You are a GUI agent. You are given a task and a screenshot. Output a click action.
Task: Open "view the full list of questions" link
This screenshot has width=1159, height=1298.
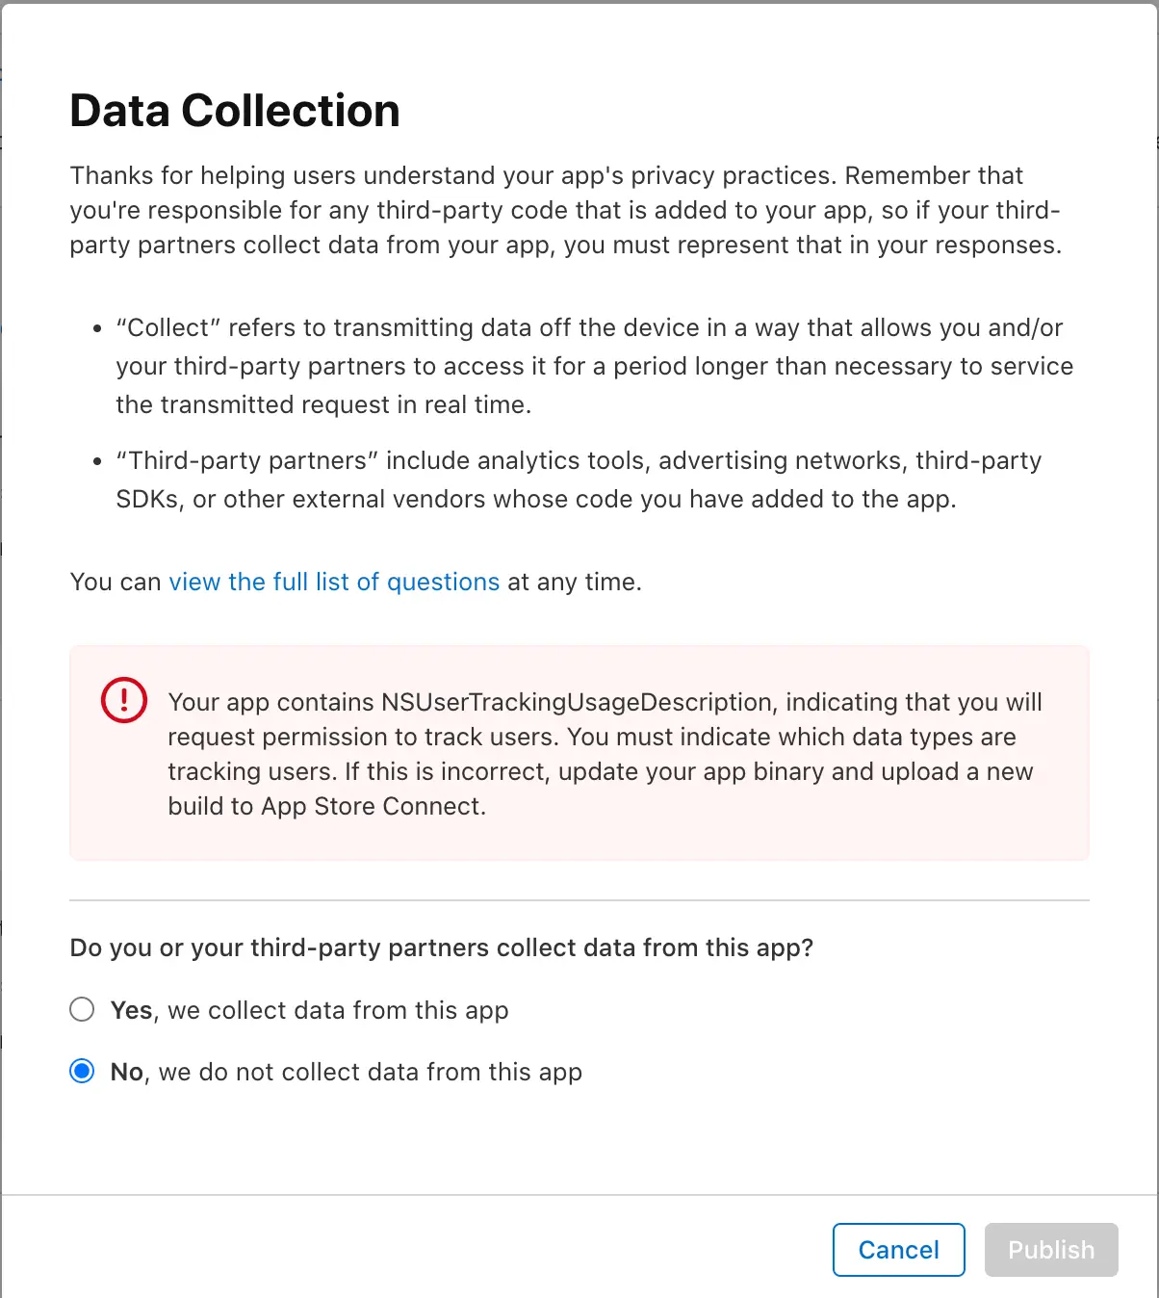[x=333, y=582]
